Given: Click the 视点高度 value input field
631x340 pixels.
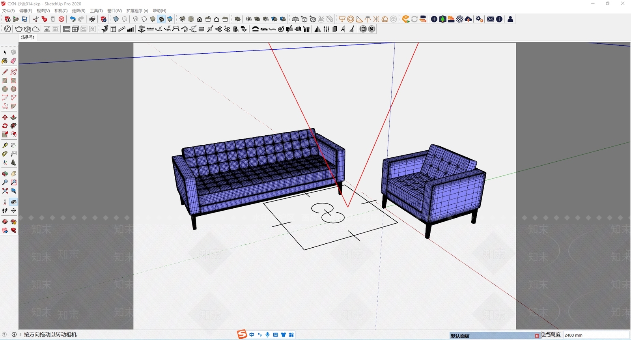Looking at the screenshot, I should [x=596, y=335].
